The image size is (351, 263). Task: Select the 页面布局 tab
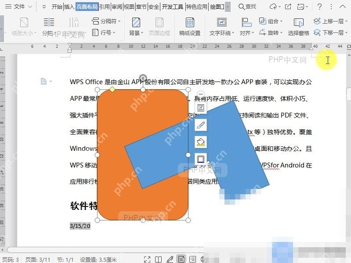pos(87,7)
